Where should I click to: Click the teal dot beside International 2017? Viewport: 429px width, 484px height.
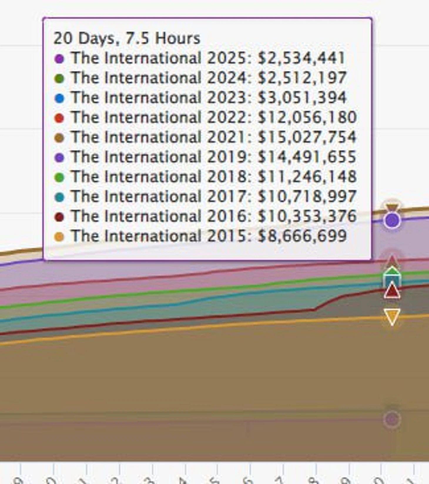tap(59, 197)
